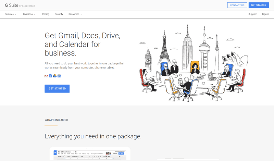Click the Docs press release screenshot preview
This screenshot has height=161, width=274.
coord(90,153)
